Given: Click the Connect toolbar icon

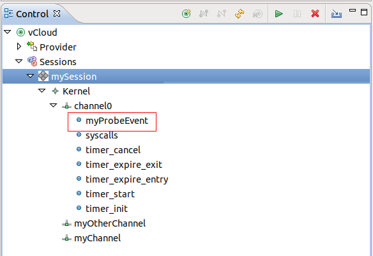Looking at the screenshot, I should click(x=204, y=13).
